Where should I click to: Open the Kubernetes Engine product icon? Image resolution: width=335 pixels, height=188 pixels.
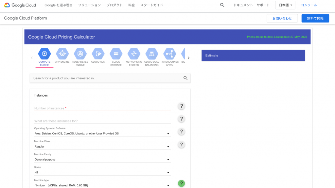point(80,54)
